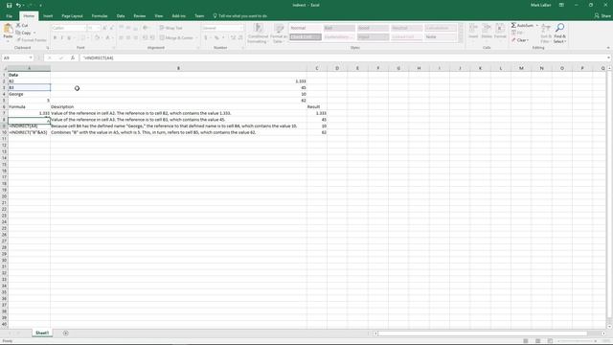
Task: Open the Fill Color picker
Action: click(97, 38)
